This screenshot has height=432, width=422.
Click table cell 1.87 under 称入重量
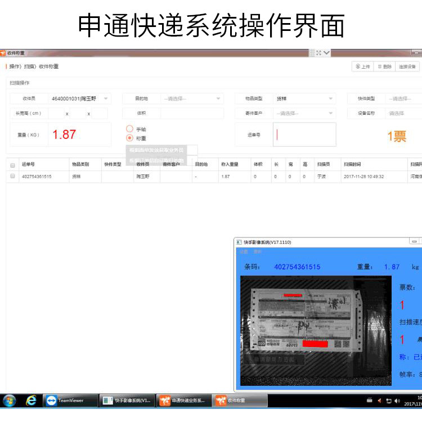pos(226,177)
